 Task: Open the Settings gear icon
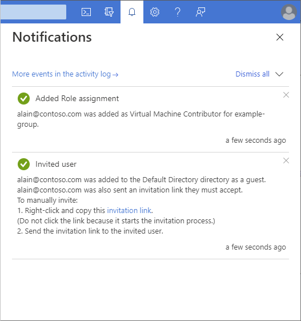(x=155, y=12)
